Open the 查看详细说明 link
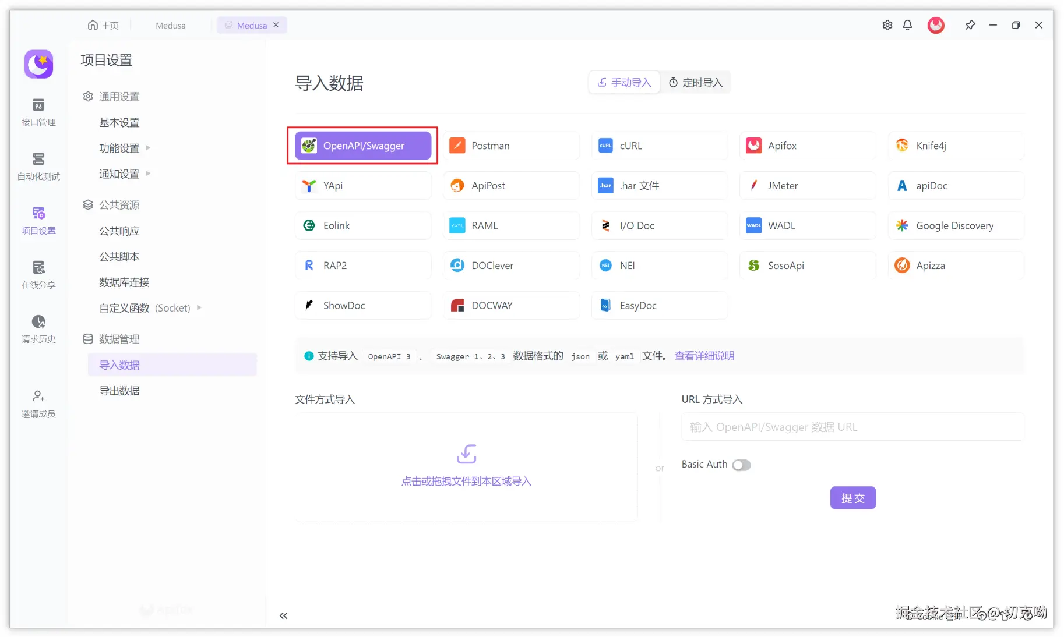 pyautogui.click(x=704, y=356)
